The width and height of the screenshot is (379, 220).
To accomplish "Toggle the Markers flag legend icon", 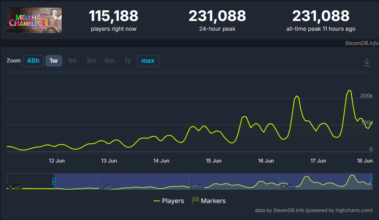I will coord(195,200).
